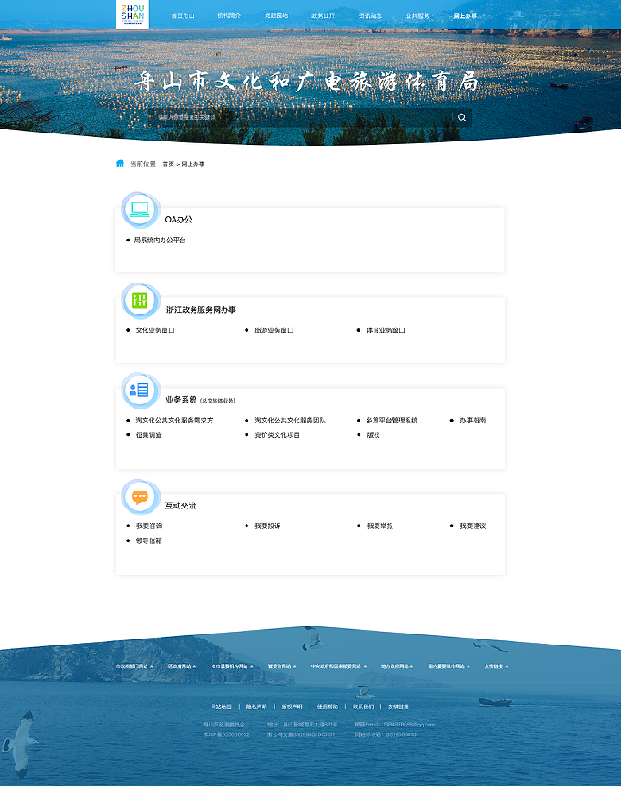Open 文化业务窗口 link

point(155,330)
